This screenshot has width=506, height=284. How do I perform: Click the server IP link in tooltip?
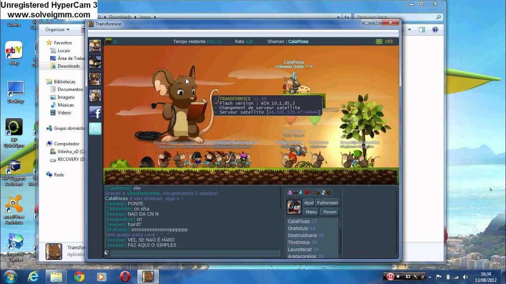(293, 112)
